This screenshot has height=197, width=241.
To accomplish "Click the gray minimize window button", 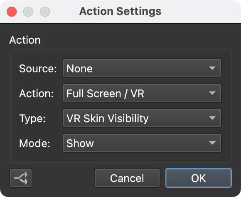I will 28,12.
